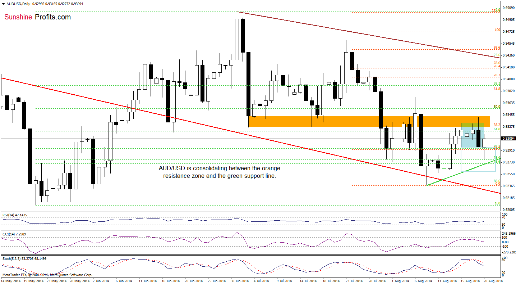Click the 0.9363 price axis label

(x=508, y=103)
